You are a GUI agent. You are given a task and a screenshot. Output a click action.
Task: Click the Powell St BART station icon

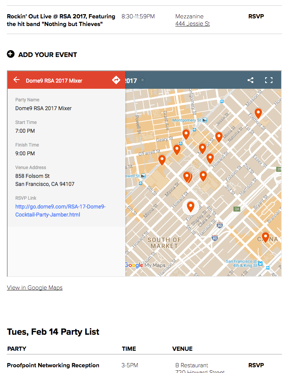tap(143, 176)
